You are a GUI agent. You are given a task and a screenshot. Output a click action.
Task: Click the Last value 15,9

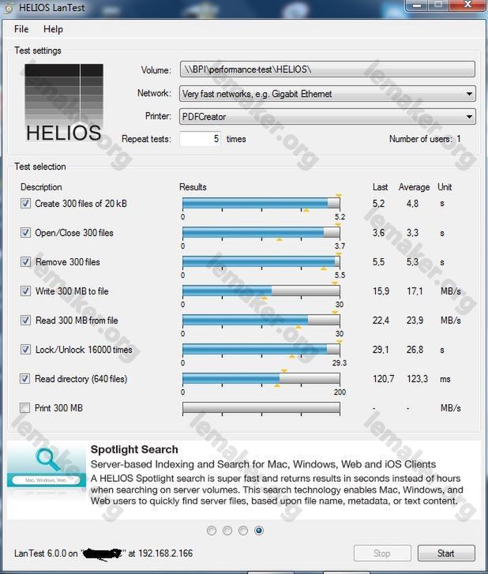(381, 291)
